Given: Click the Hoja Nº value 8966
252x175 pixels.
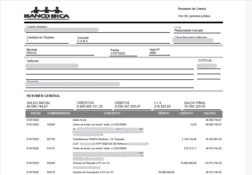Looking at the screenshot, I should [x=153, y=53].
